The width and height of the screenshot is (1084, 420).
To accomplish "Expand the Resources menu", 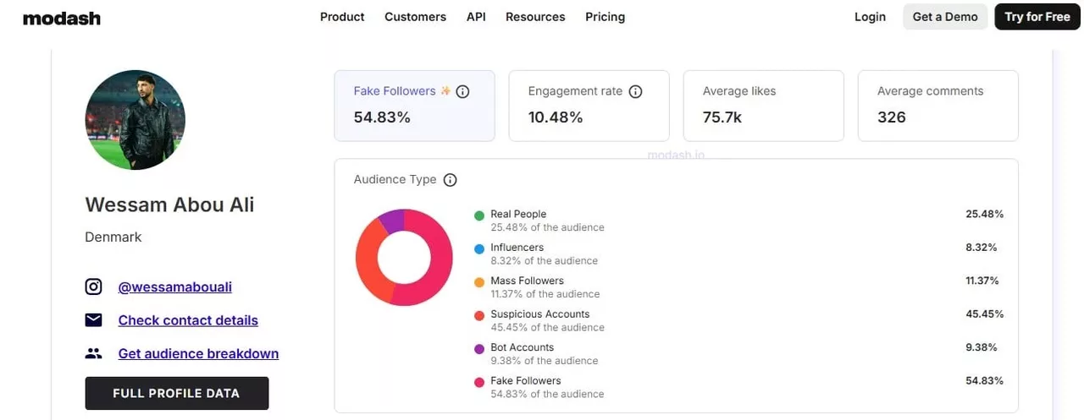I will (x=535, y=17).
